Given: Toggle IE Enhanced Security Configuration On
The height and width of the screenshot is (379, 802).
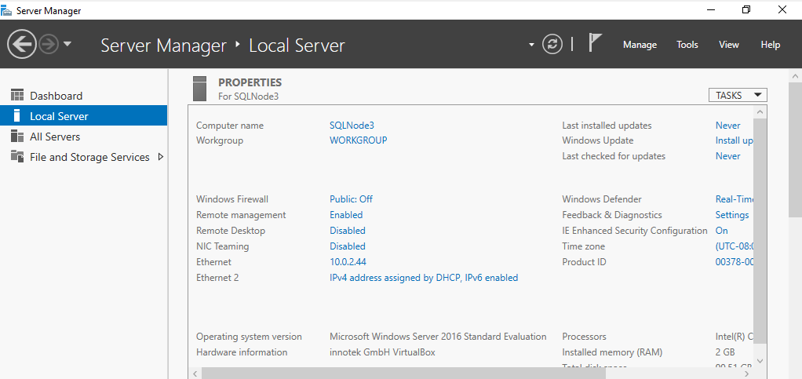Looking at the screenshot, I should [x=722, y=231].
